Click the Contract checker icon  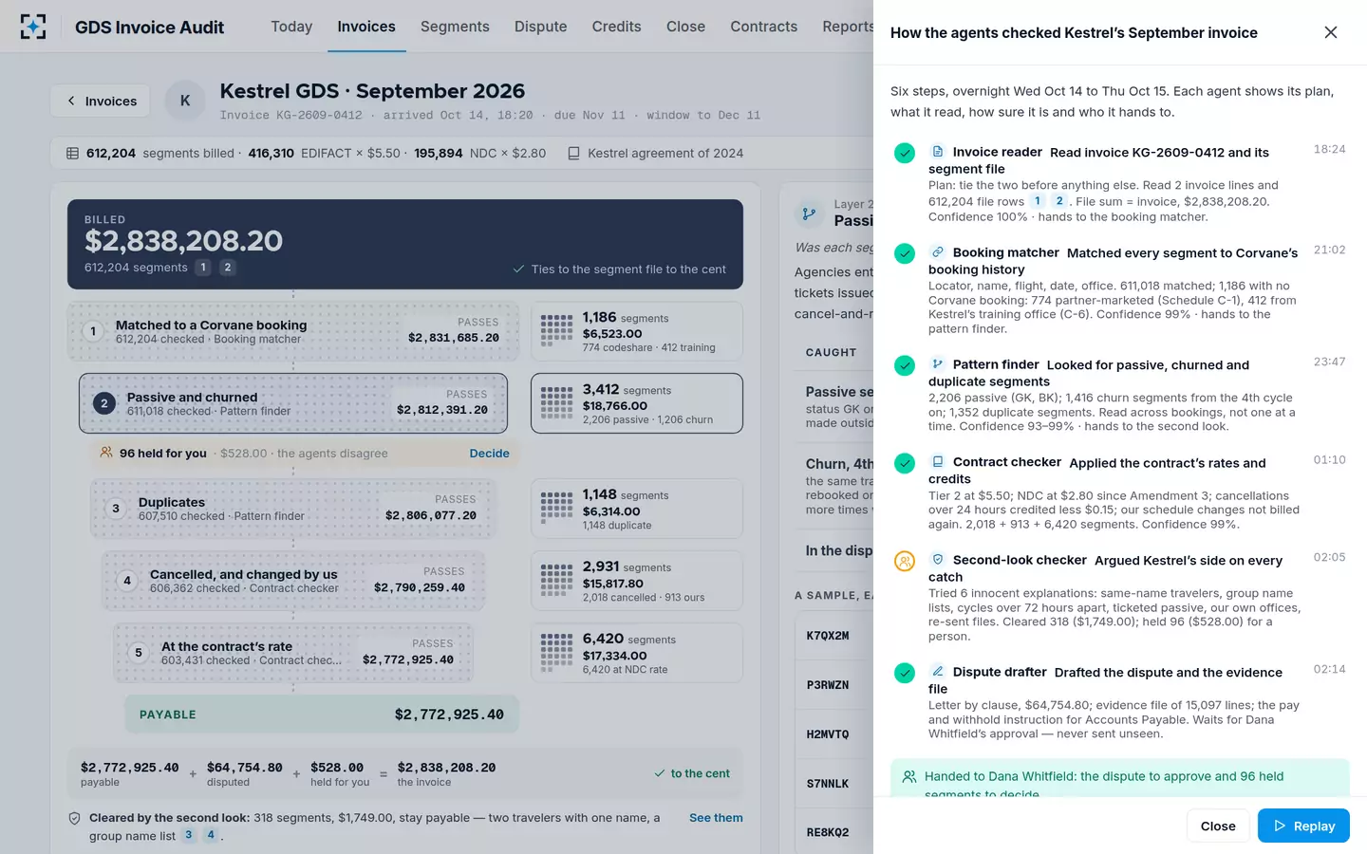coord(938,462)
